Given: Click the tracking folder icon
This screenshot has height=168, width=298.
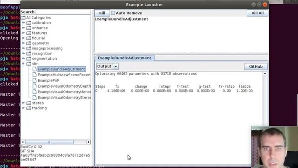Looking at the screenshot, I should (x=29, y=108).
